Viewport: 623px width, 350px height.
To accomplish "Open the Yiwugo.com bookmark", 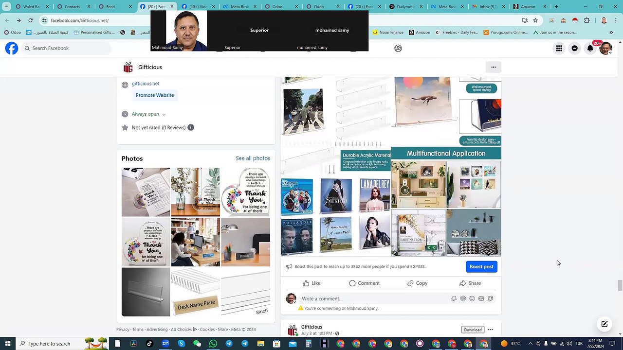I will coord(506,33).
